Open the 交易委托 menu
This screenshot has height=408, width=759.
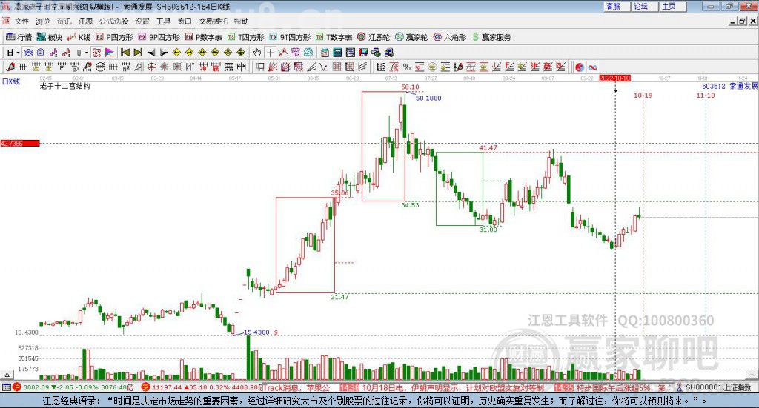pyautogui.click(x=213, y=21)
